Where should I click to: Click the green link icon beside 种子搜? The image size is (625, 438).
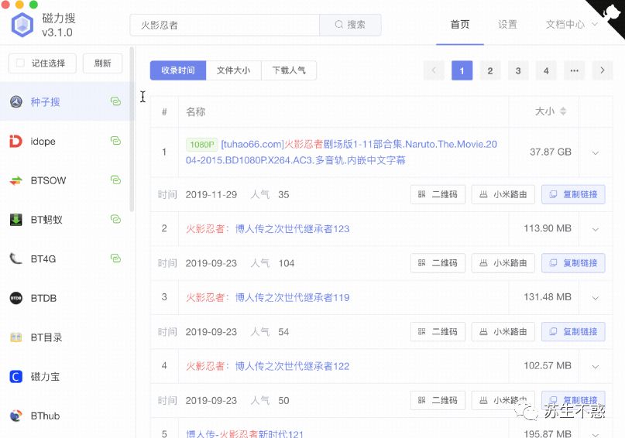tap(115, 101)
